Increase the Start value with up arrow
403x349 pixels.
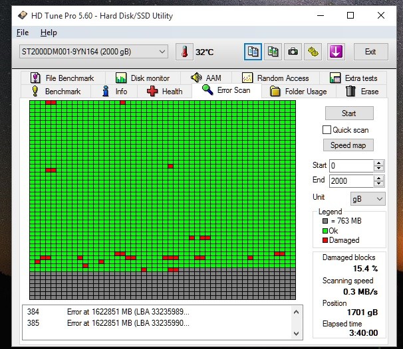[378, 163]
